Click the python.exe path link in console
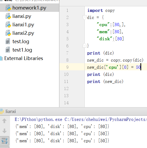 tap(39, 120)
